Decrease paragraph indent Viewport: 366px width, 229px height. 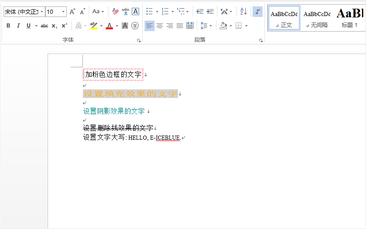(x=200, y=11)
